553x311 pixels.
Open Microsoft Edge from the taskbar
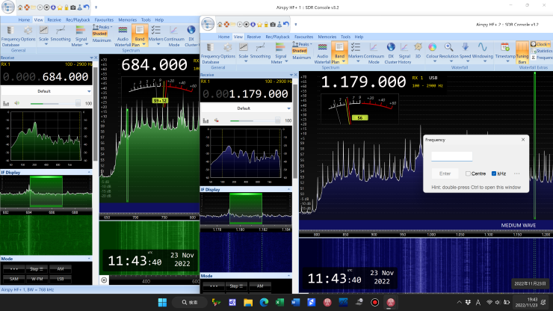[x=264, y=302]
